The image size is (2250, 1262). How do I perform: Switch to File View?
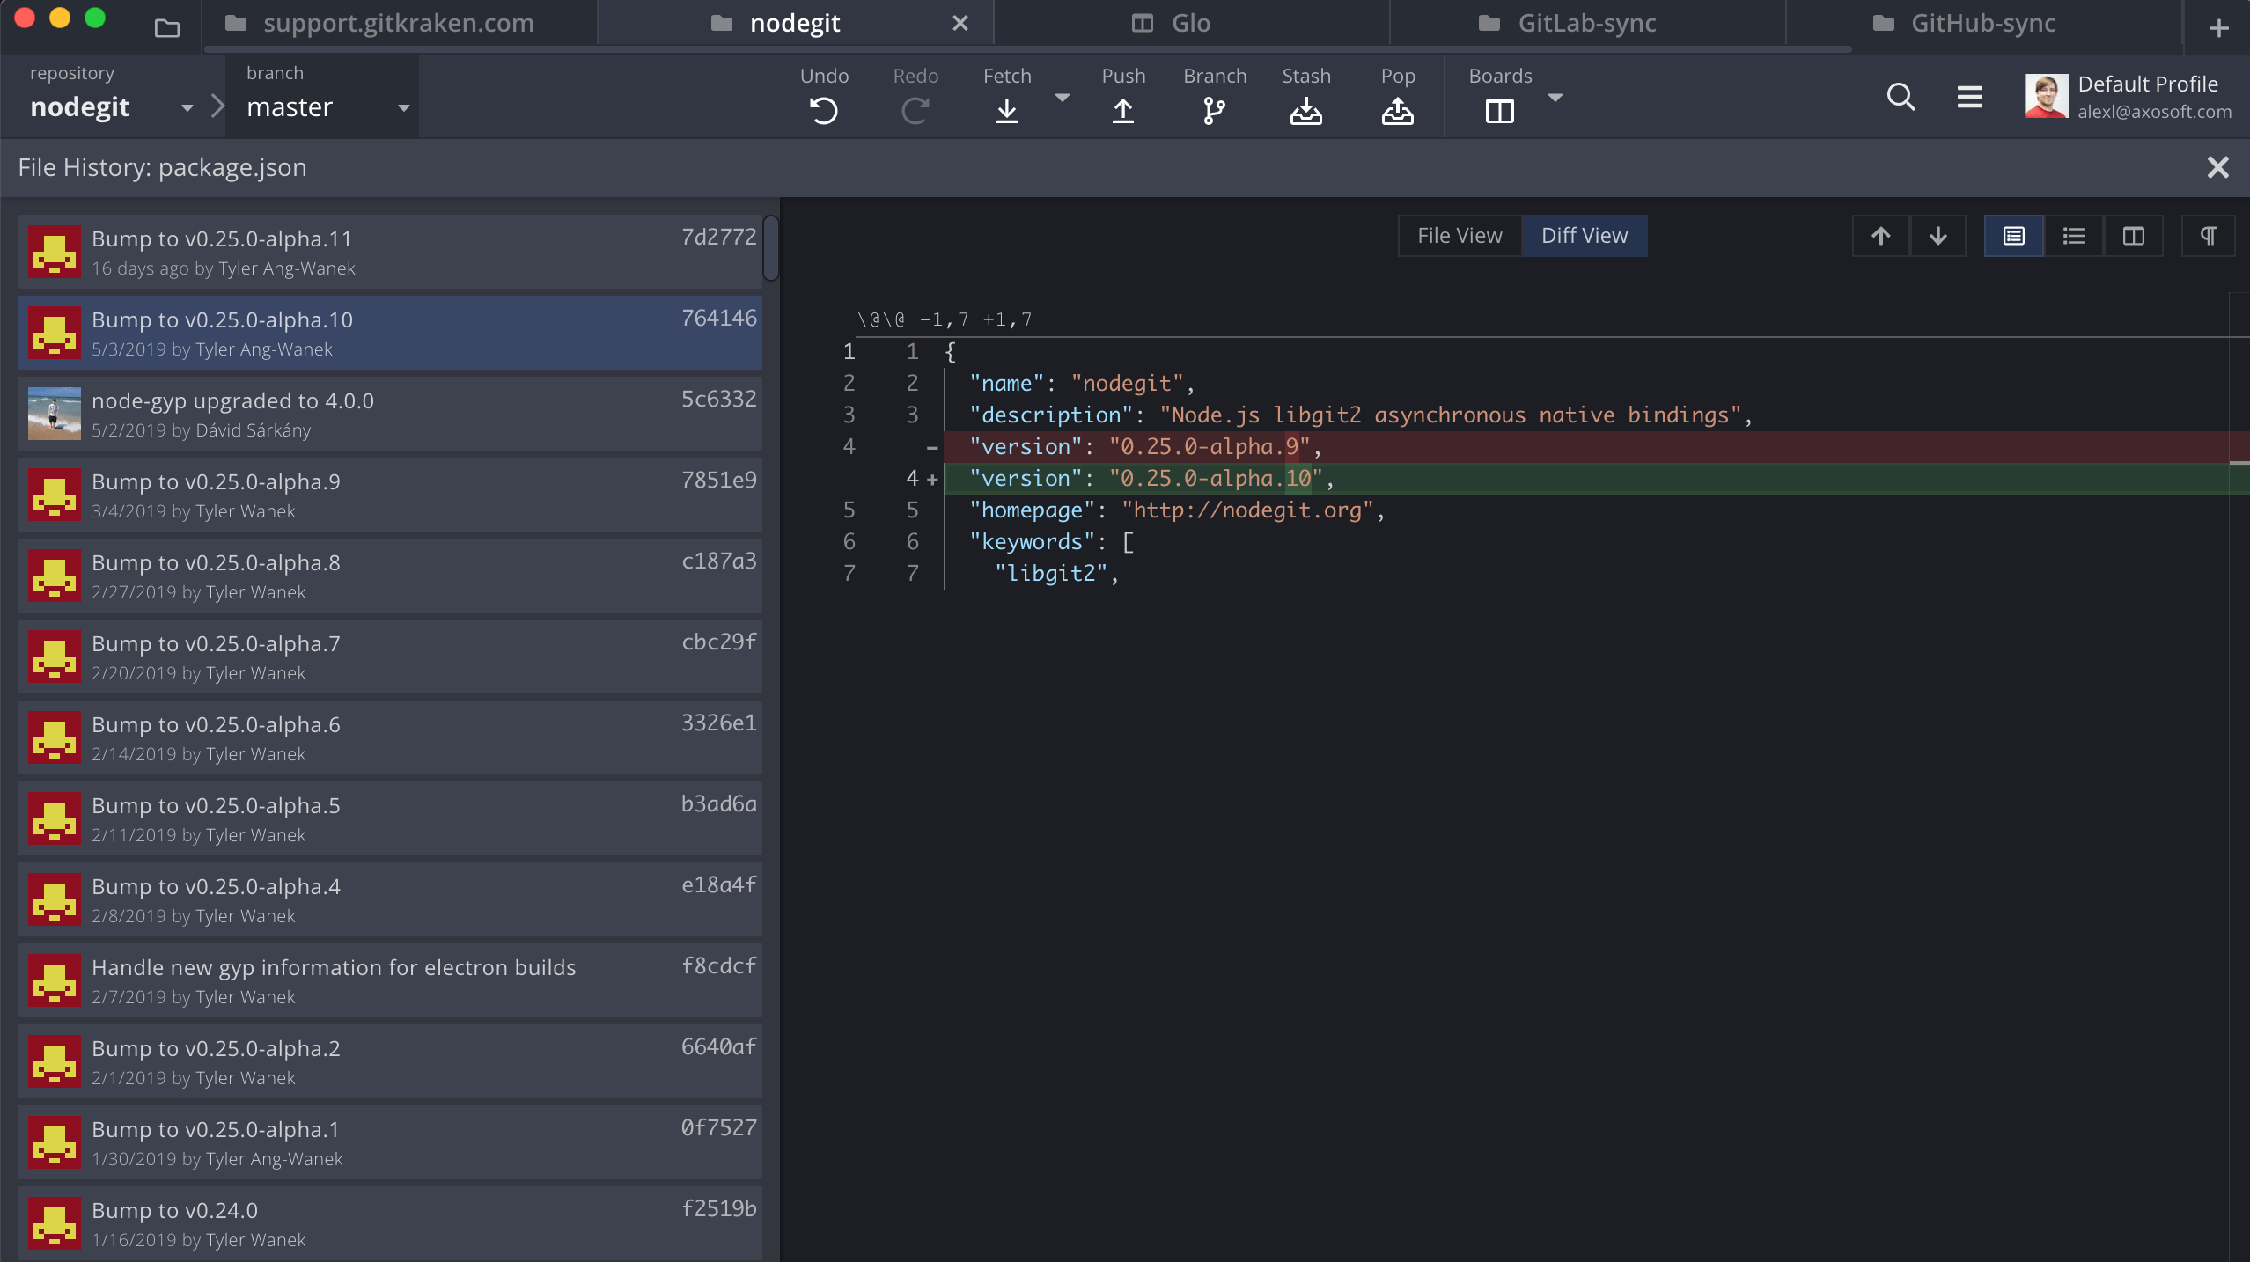click(1459, 236)
